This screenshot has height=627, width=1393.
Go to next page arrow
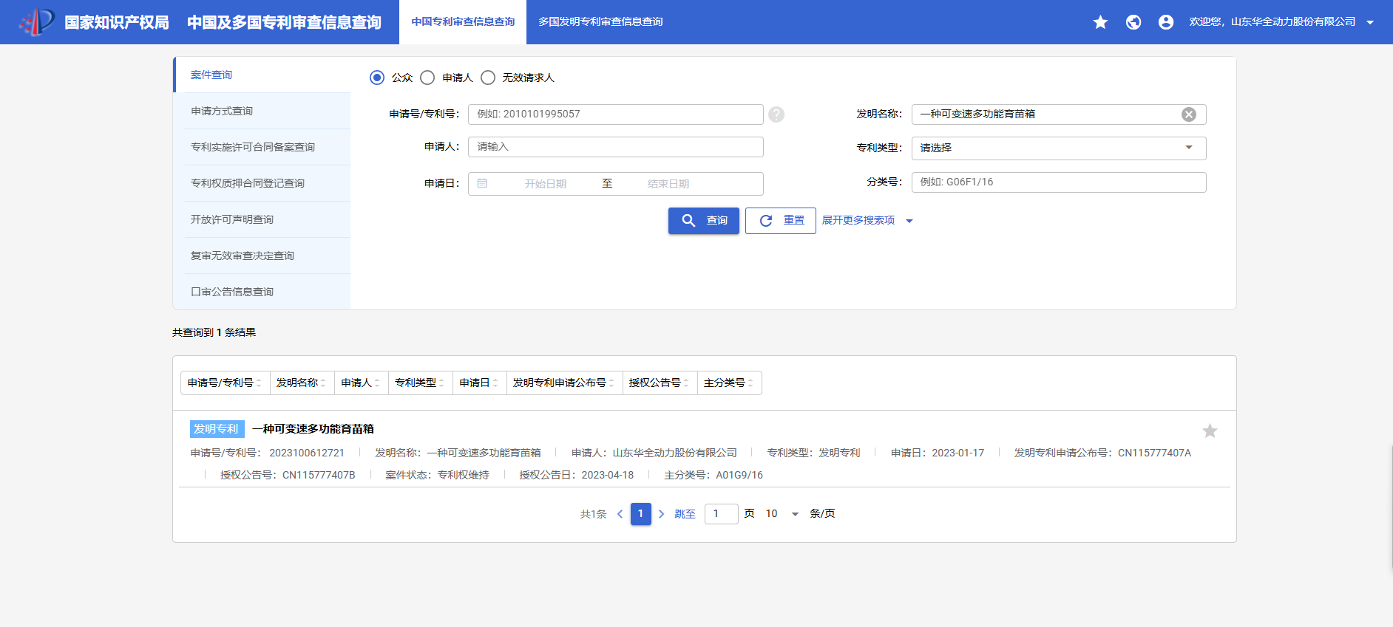coord(661,514)
